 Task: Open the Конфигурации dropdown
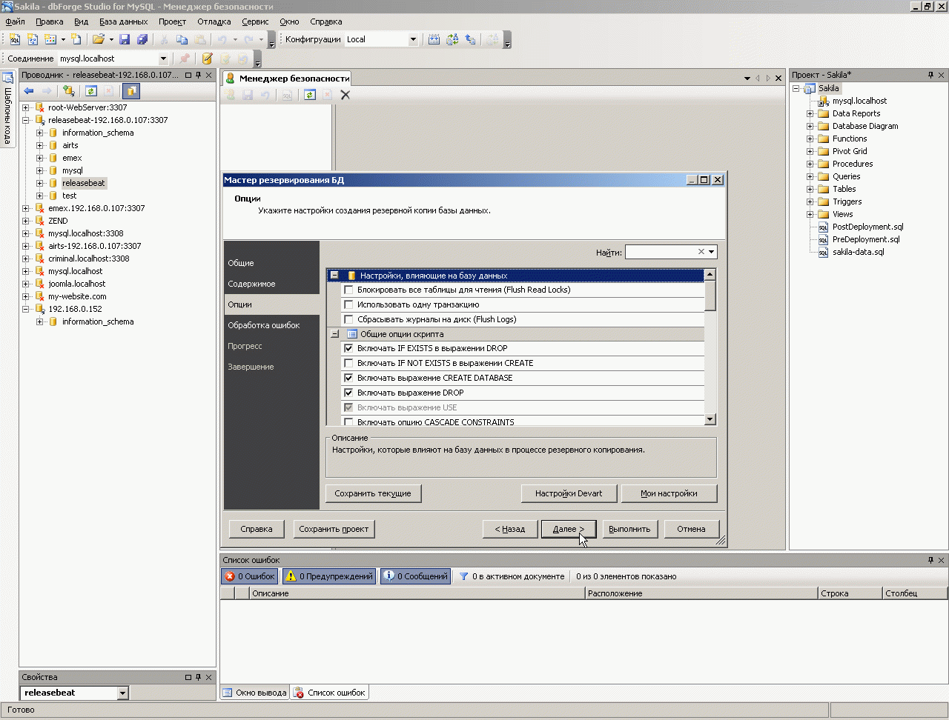pyautogui.click(x=413, y=40)
